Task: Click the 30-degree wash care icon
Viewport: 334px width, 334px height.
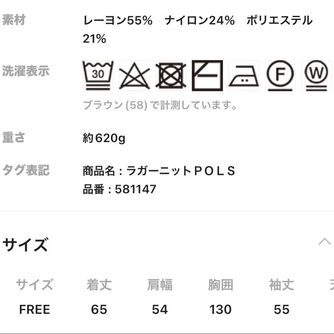Action: pos(98,75)
